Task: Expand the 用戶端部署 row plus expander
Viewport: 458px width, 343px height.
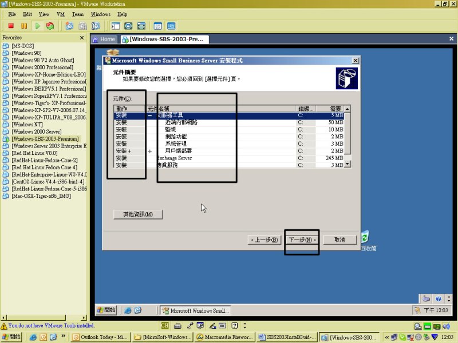Action: click(x=150, y=151)
